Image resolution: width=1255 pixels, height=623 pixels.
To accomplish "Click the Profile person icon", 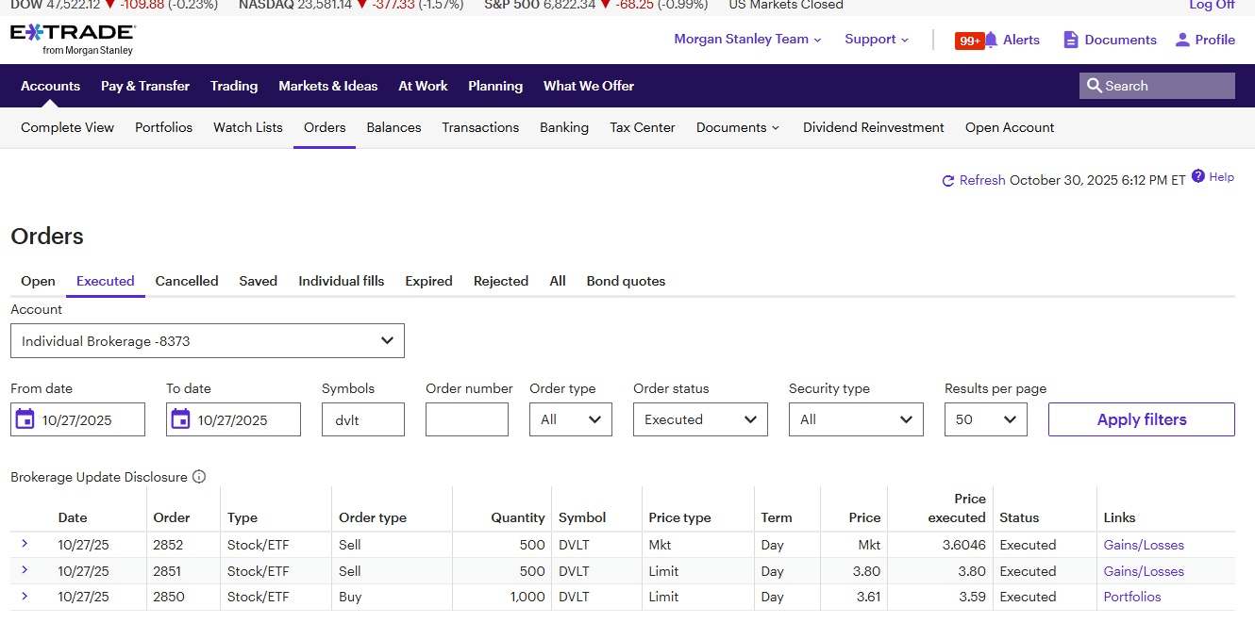I will click(1182, 40).
